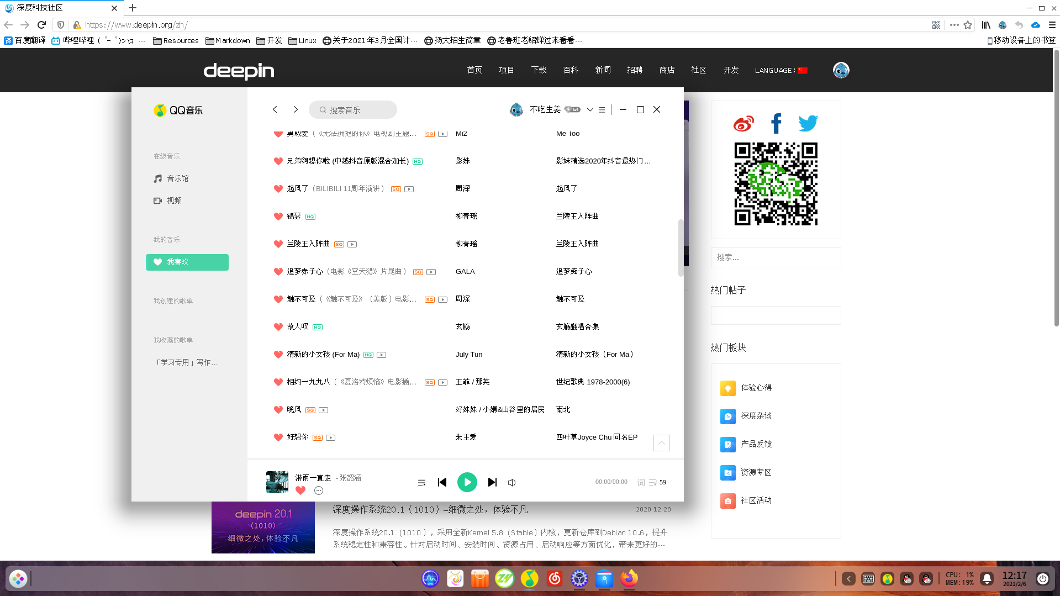
Task: Skip to the next track
Action: 492,482
